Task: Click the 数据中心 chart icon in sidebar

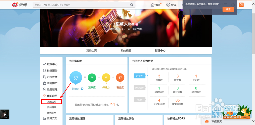Action: tap(45, 64)
